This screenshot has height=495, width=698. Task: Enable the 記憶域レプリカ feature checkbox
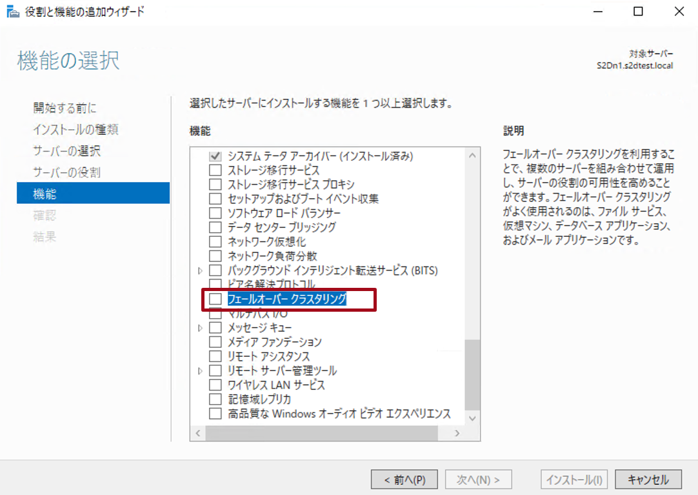215,399
